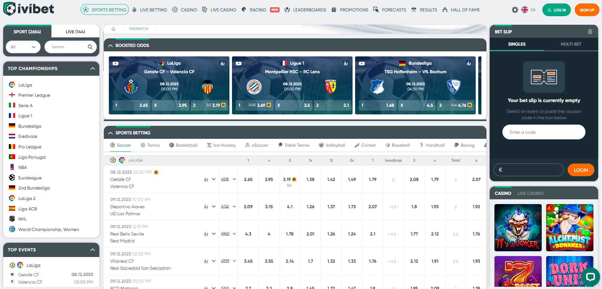Select boosted 3.19 odds on Getafe–Valencia card

(209, 105)
